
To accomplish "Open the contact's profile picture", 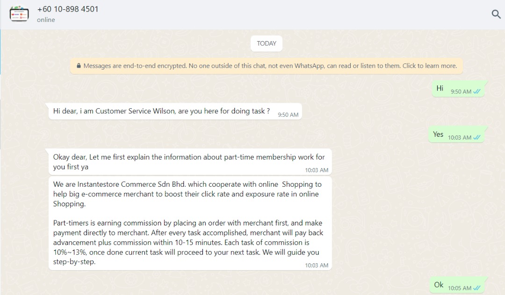I will [19, 14].
